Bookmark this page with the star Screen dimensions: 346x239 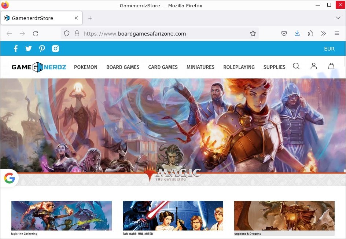point(253,34)
